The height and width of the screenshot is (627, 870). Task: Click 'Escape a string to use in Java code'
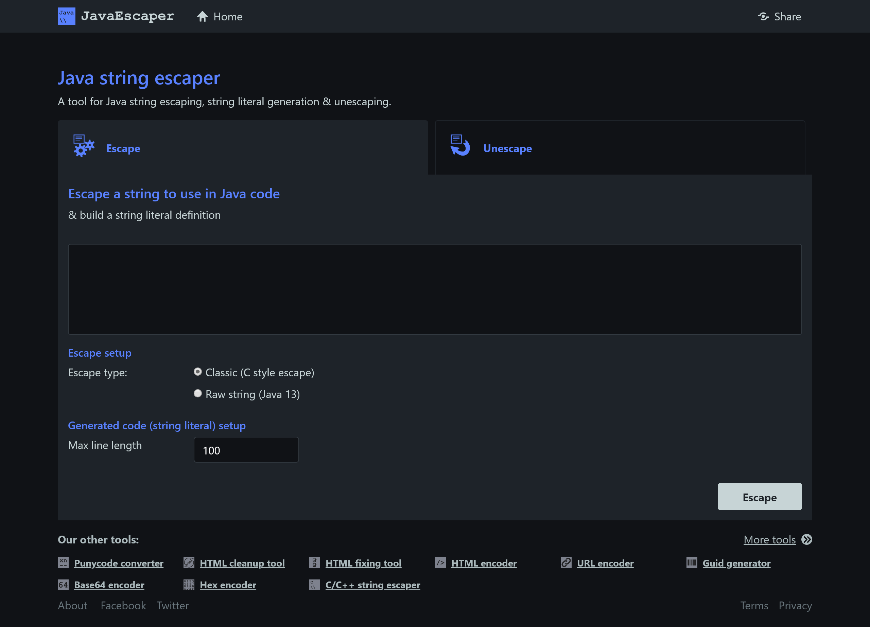click(x=174, y=194)
